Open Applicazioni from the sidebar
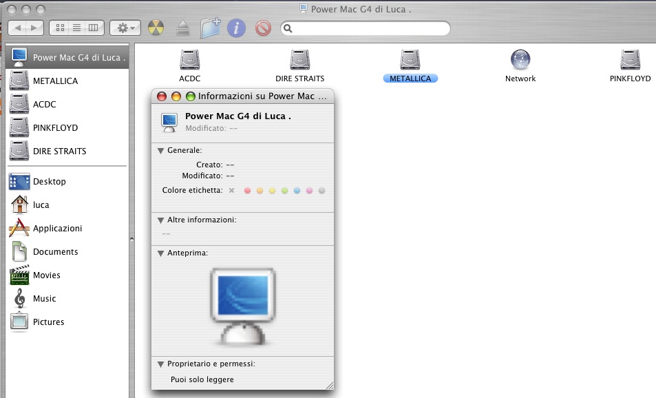The height and width of the screenshot is (398, 656). 67,228
